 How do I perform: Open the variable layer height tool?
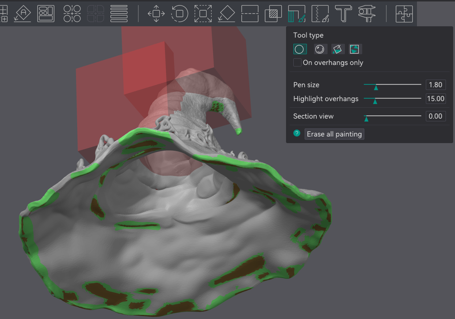(119, 14)
